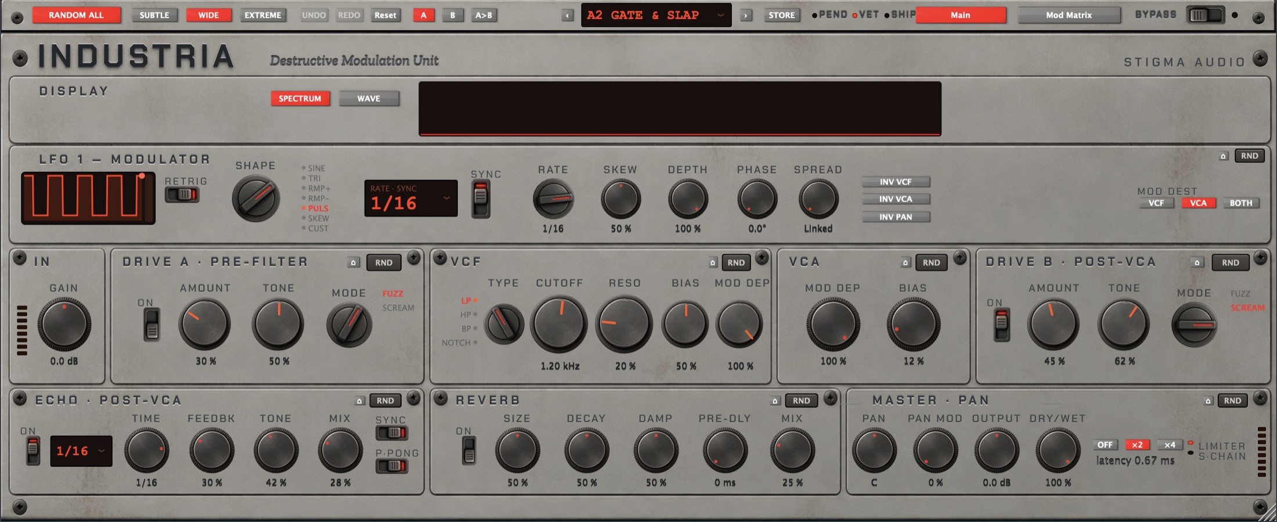Toggle the LFO RETRIG switch
The width and height of the screenshot is (1277, 522).
[x=182, y=195]
